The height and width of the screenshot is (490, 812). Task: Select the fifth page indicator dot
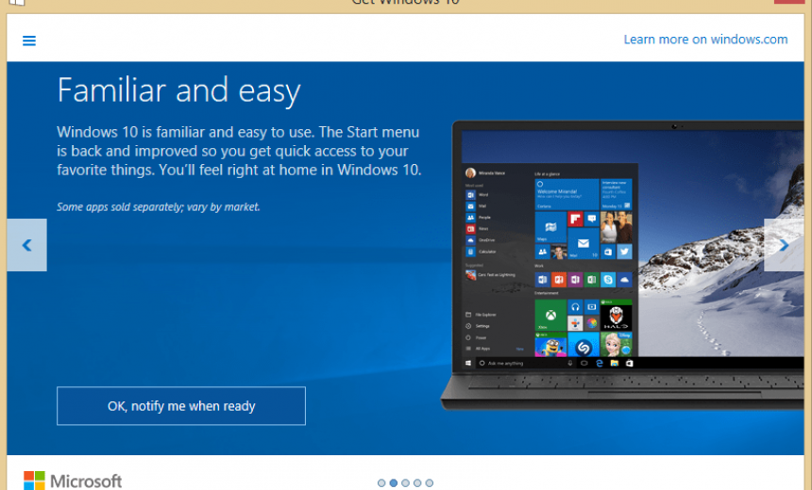click(x=430, y=482)
